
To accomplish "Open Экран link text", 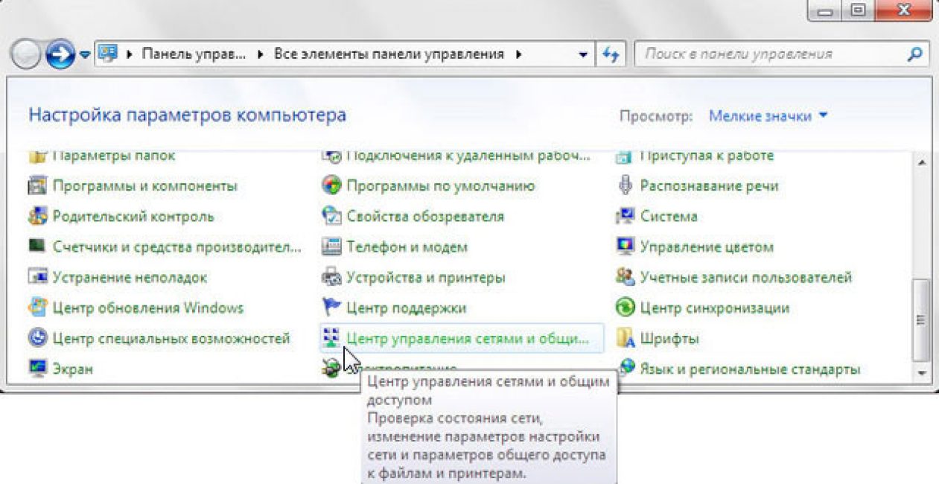I will [73, 369].
